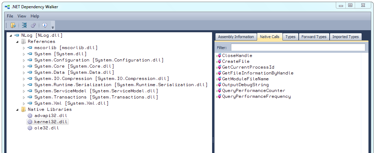Viewport: 375px width, 153px height.
Task: Click the info speech bubble toolbar icon
Action: tap(44, 25)
